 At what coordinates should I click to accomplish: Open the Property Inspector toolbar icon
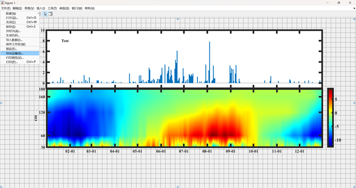[x=51, y=14]
